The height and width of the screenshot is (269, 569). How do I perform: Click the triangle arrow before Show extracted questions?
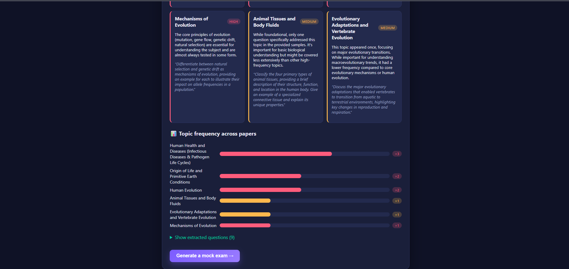[x=171, y=238]
